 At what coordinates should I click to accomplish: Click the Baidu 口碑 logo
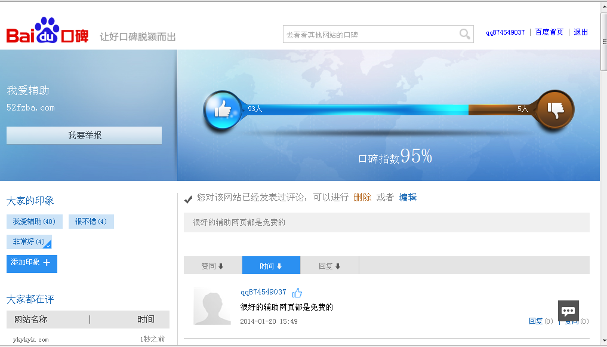point(48,32)
